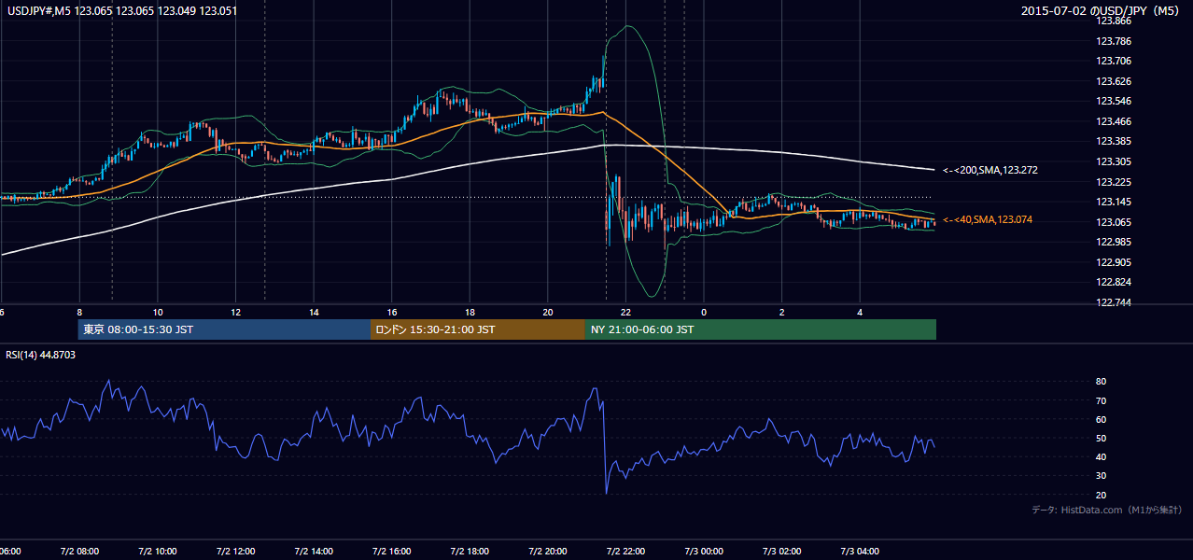The image size is (1193, 560).
Task: Click the 7/2 08:00 time axis label
Action: [78, 552]
